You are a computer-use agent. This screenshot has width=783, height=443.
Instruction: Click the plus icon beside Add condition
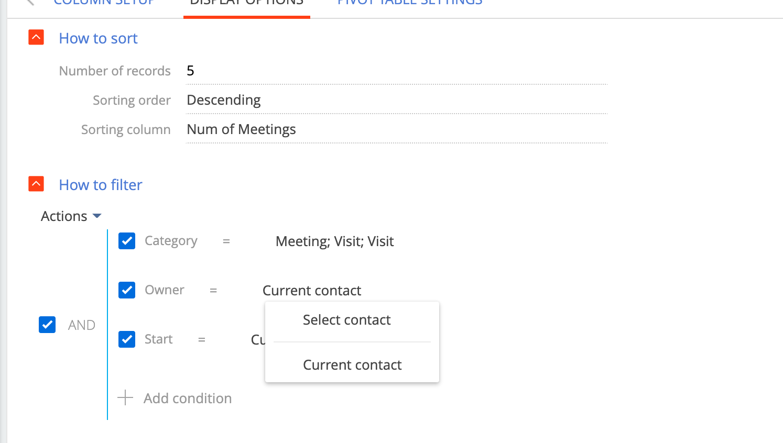coord(125,398)
